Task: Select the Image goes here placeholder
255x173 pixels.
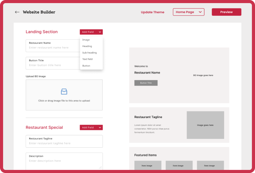Action: [205, 125]
